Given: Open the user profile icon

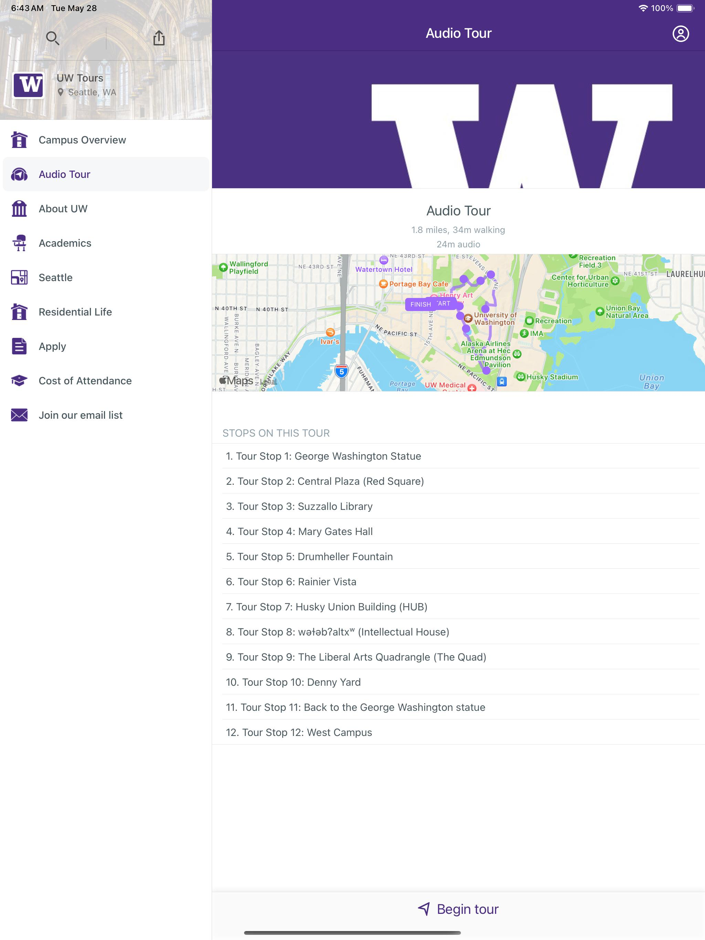Looking at the screenshot, I should click(680, 34).
